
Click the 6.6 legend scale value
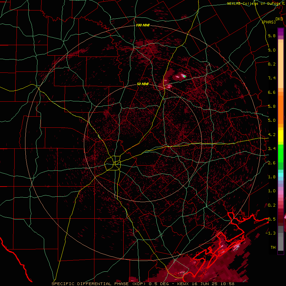pyautogui.click(x=272, y=92)
